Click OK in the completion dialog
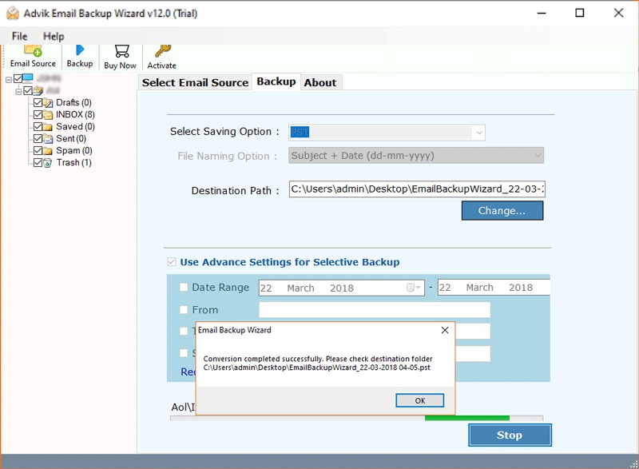Screen dimensions: 639x469 pos(420,400)
